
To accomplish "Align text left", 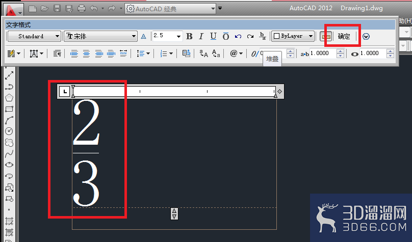I will point(74,53).
